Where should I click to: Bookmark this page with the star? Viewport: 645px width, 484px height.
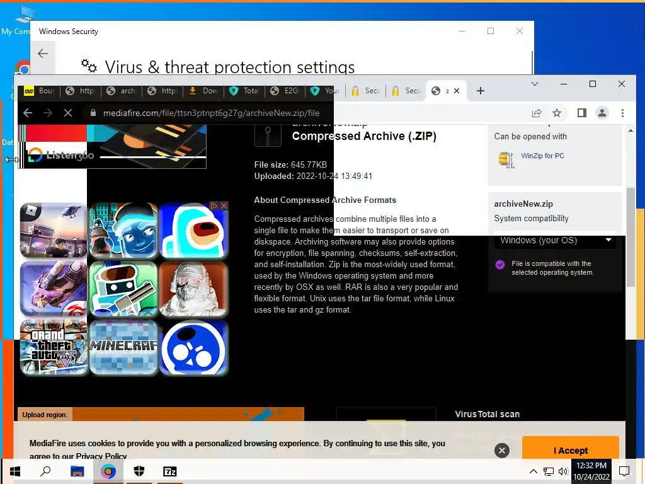[557, 113]
